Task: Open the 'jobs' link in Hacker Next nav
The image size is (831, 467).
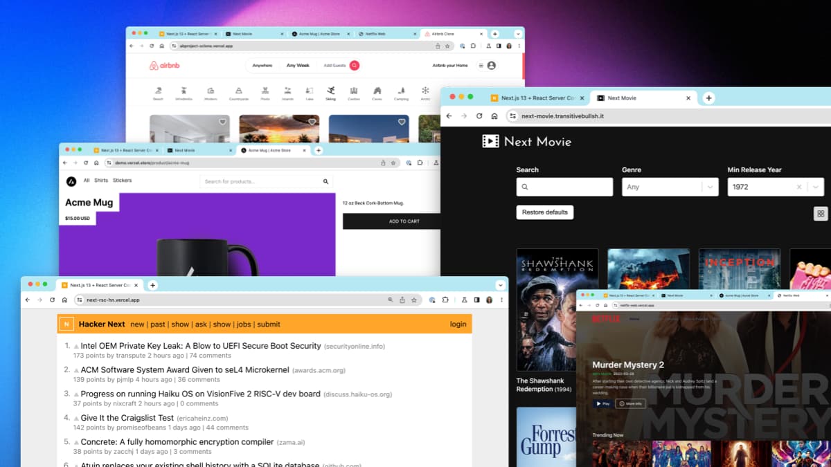Action: click(243, 324)
